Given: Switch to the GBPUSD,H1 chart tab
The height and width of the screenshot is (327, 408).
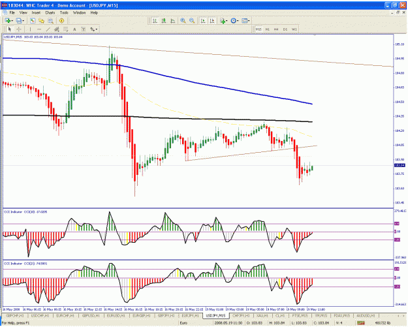Looking at the screenshot, I should 91,315.
